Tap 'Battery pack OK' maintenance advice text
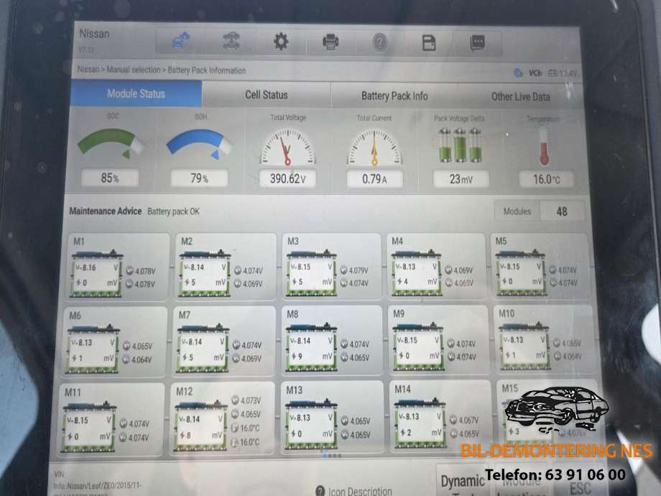The width and height of the screenshot is (661, 496). [x=173, y=212]
